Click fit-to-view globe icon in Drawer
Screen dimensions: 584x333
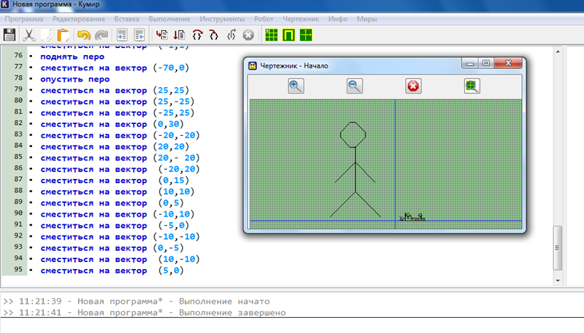point(472,86)
